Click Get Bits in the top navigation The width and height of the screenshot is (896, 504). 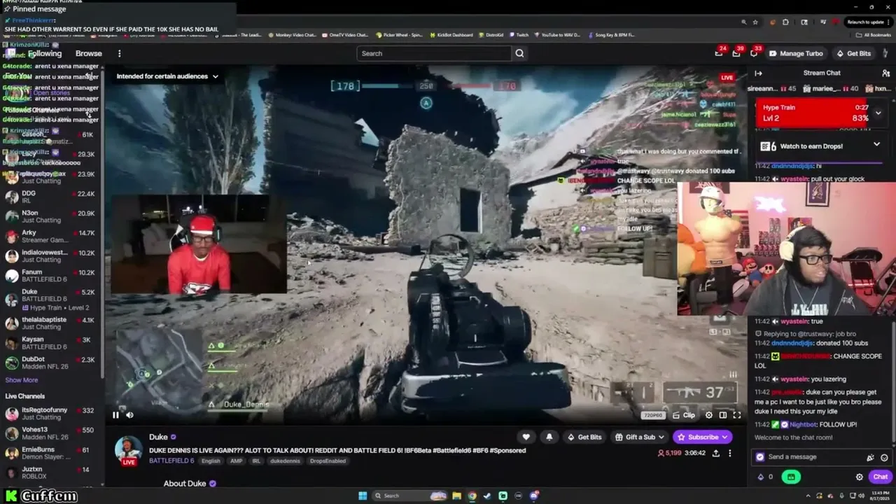[853, 53]
